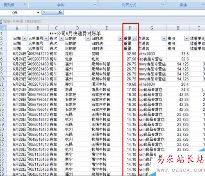Click the workbook document icon
Screen dimensions: 205x176
point(1,21)
